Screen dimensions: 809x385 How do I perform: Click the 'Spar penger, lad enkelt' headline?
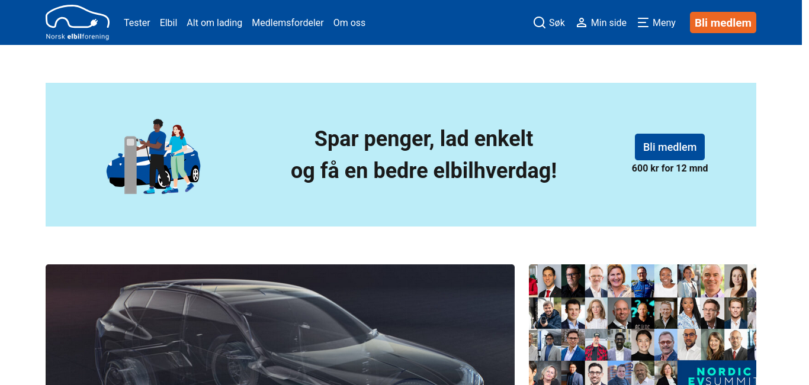click(424, 139)
